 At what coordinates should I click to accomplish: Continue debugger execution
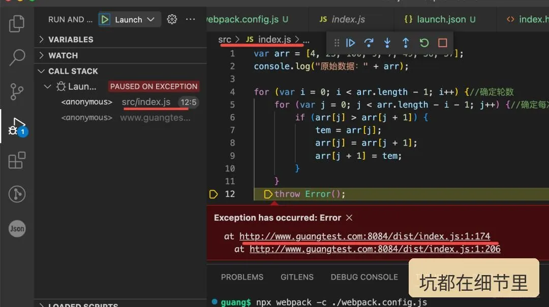click(350, 43)
